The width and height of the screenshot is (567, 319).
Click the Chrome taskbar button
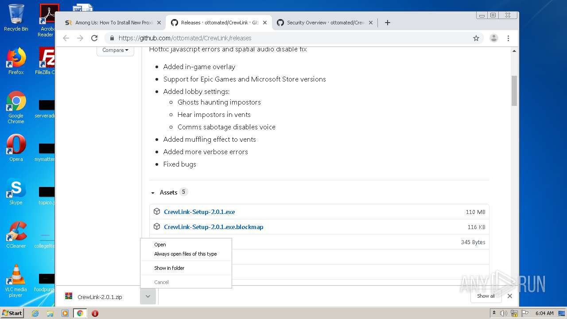80,313
